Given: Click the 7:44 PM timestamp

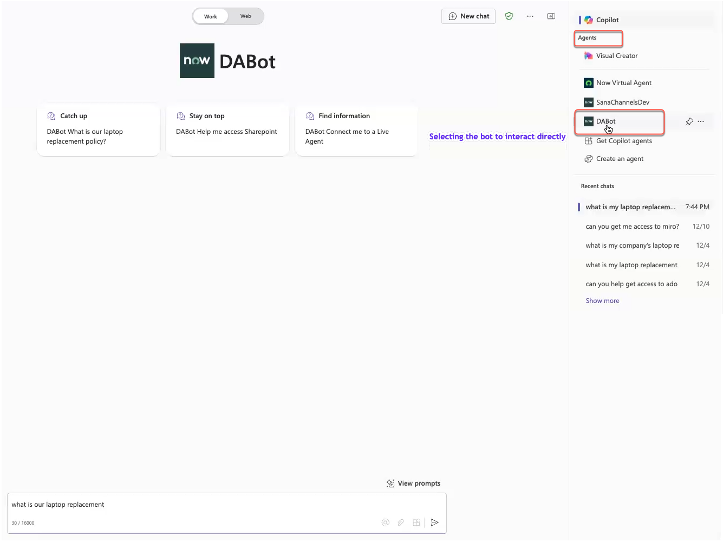Looking at the screenshot, I should click(697, 207).
